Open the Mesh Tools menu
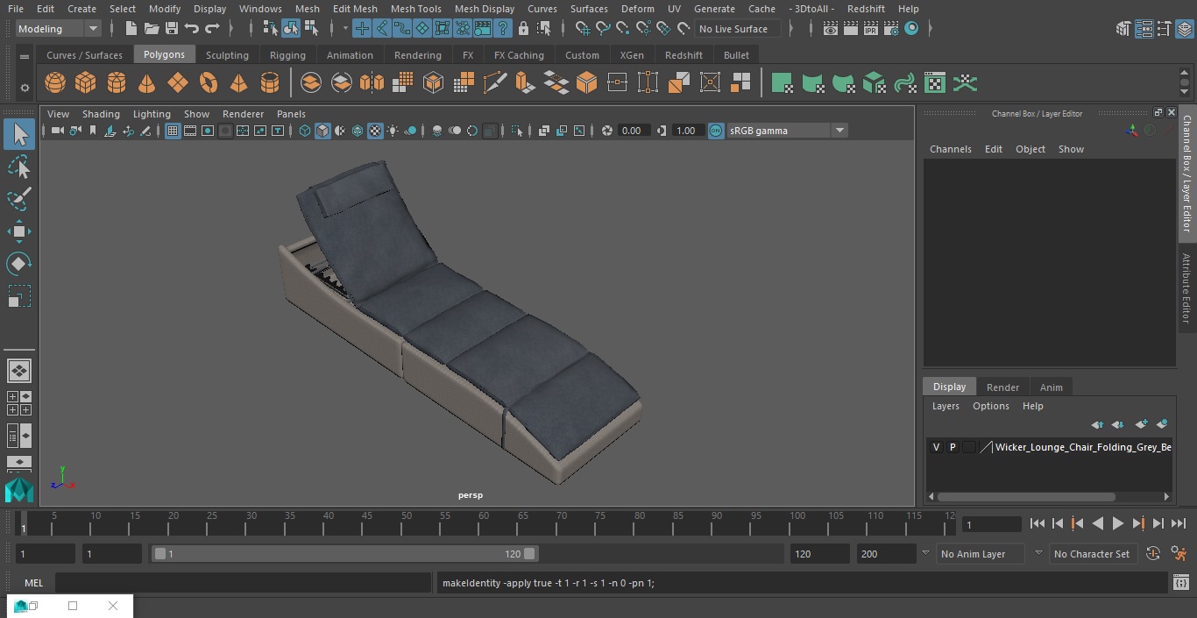 click(x=415, y=9)
